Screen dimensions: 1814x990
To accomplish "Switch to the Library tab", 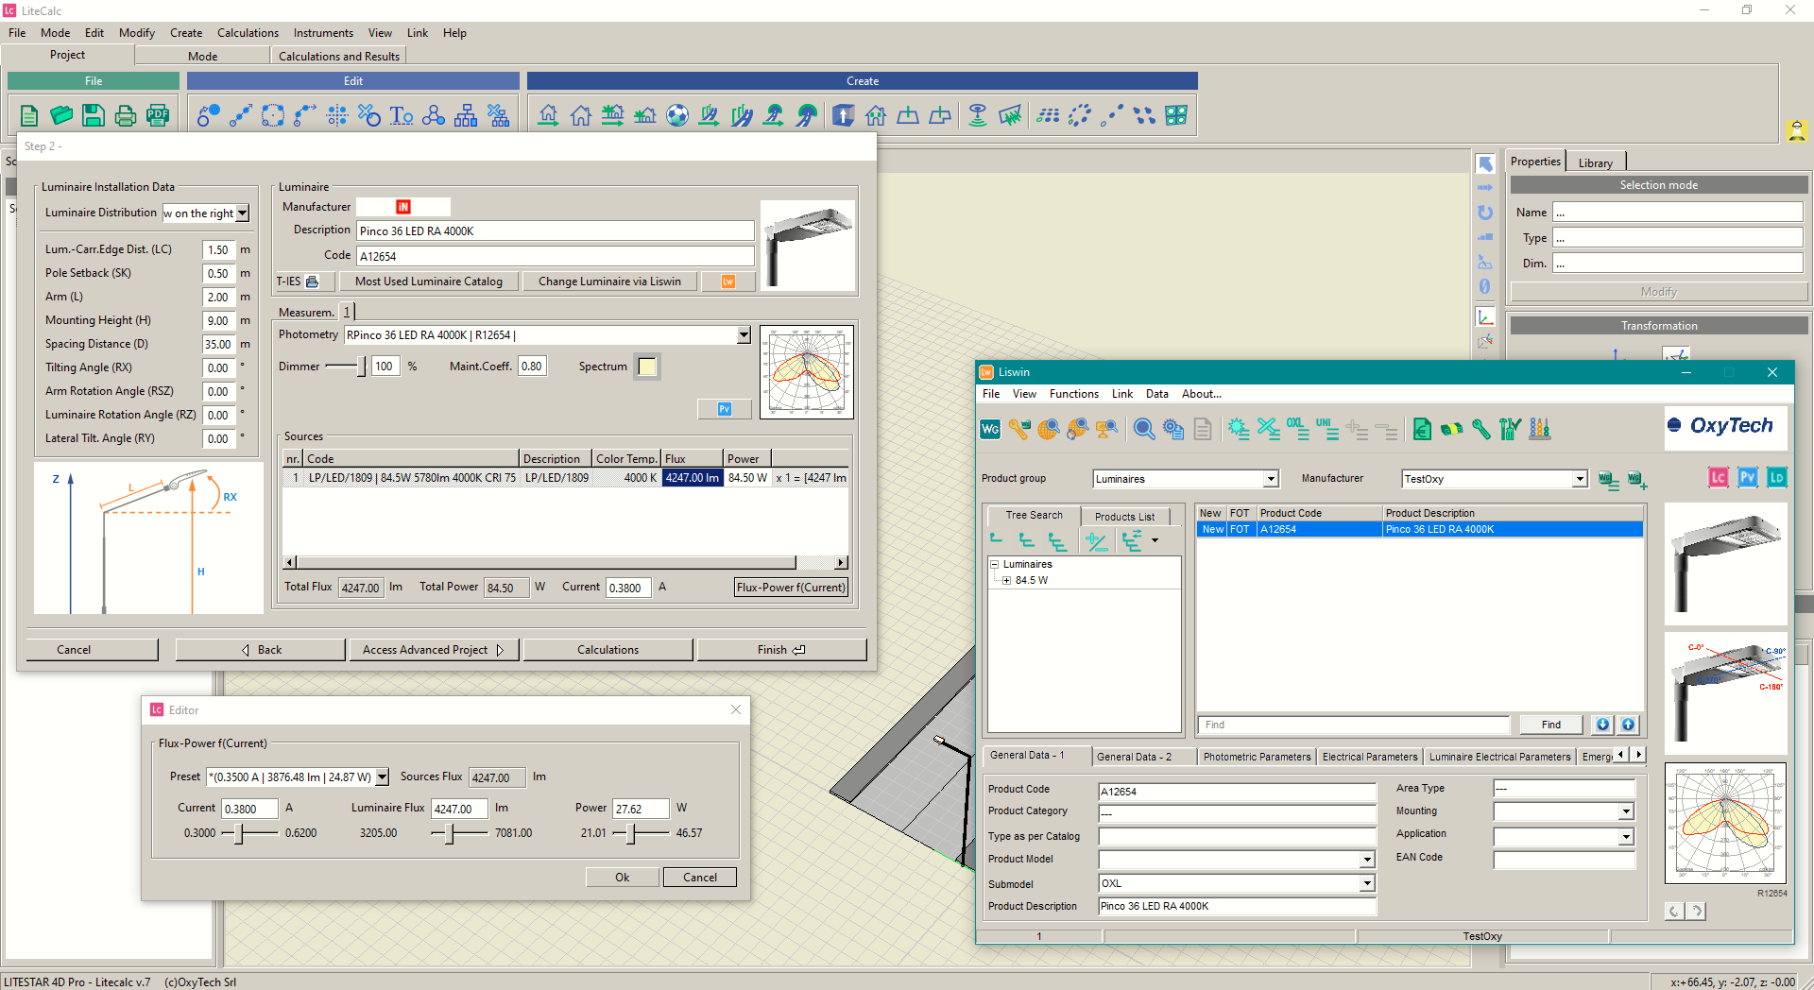I will point(1596,162).
